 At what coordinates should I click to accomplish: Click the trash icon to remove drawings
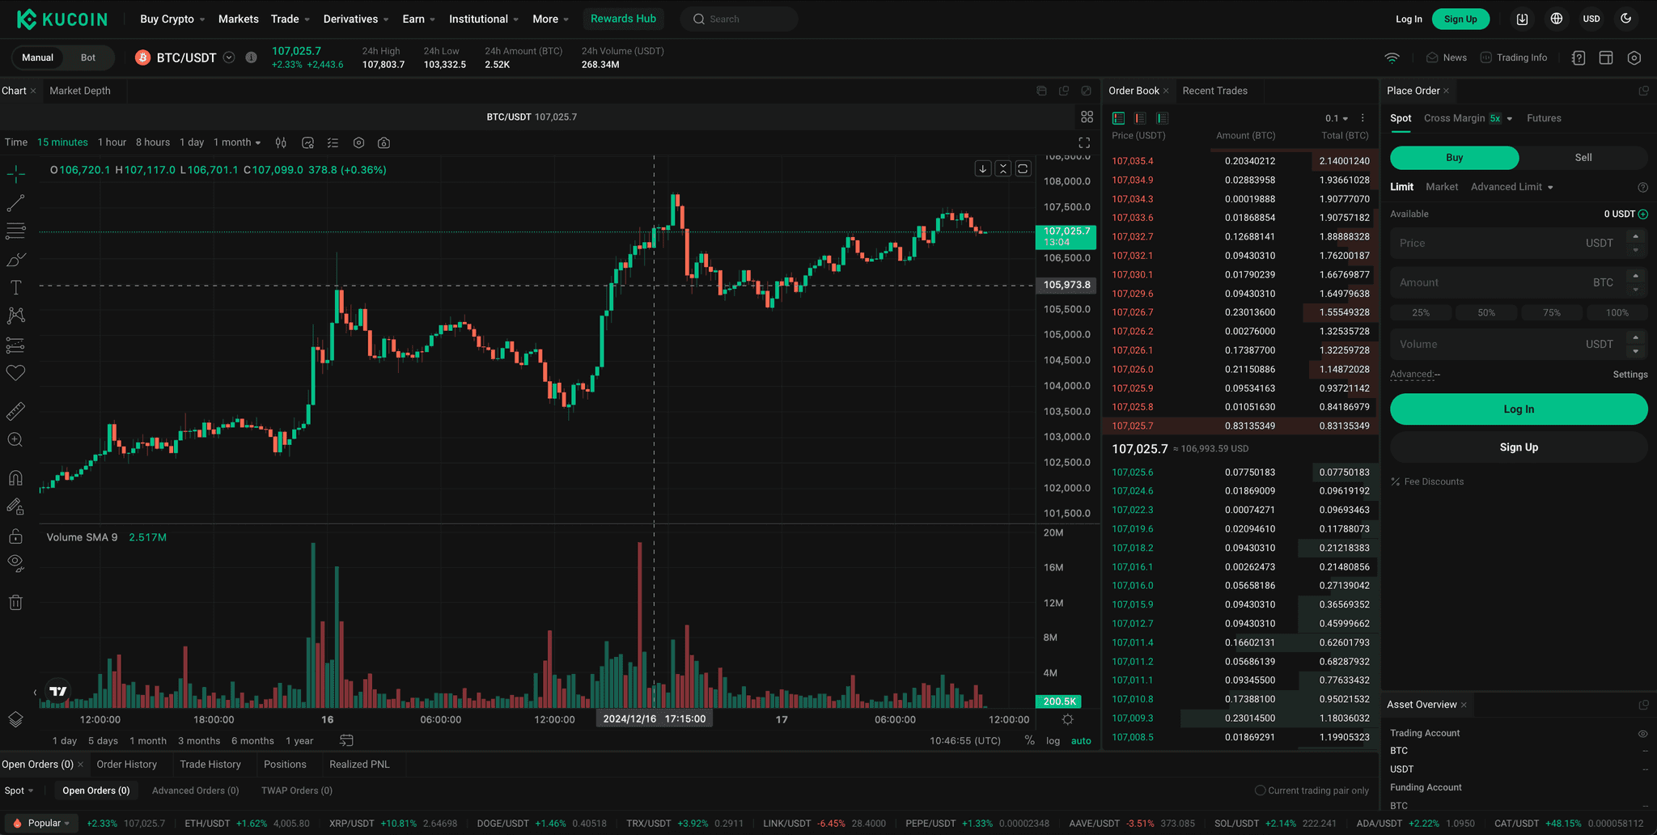point(15,602)
